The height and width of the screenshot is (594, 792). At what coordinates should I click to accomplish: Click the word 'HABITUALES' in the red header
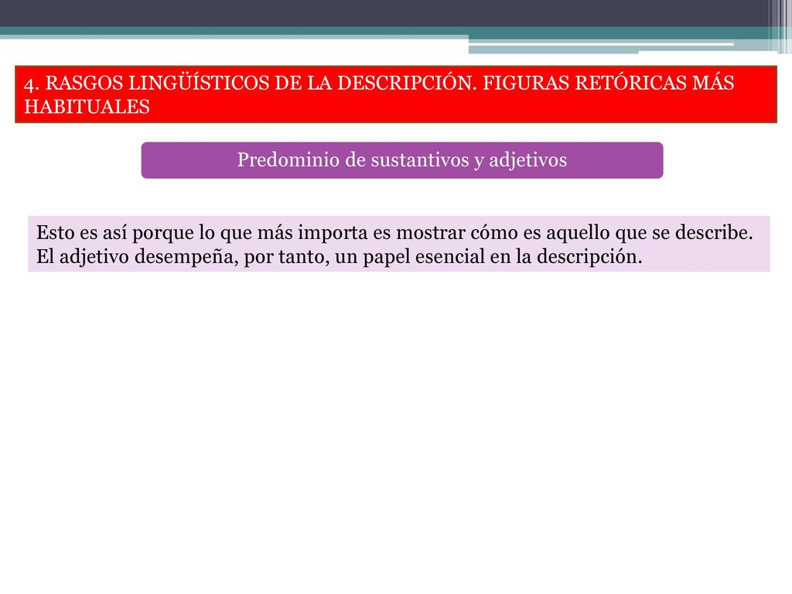[87, 107]
